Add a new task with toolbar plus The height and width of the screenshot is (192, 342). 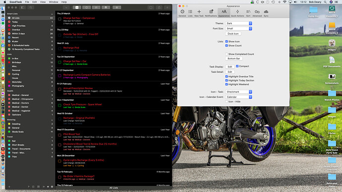point(168,7)
